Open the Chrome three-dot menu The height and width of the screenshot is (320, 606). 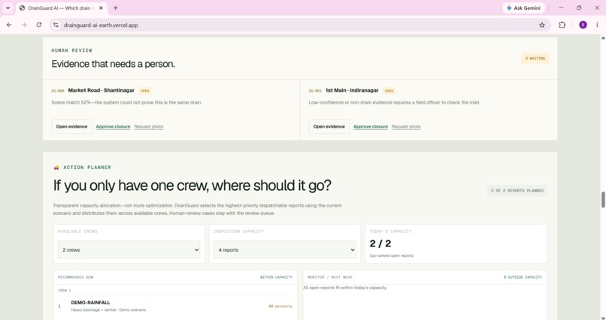pyautogui.click(x=597, y=25)
